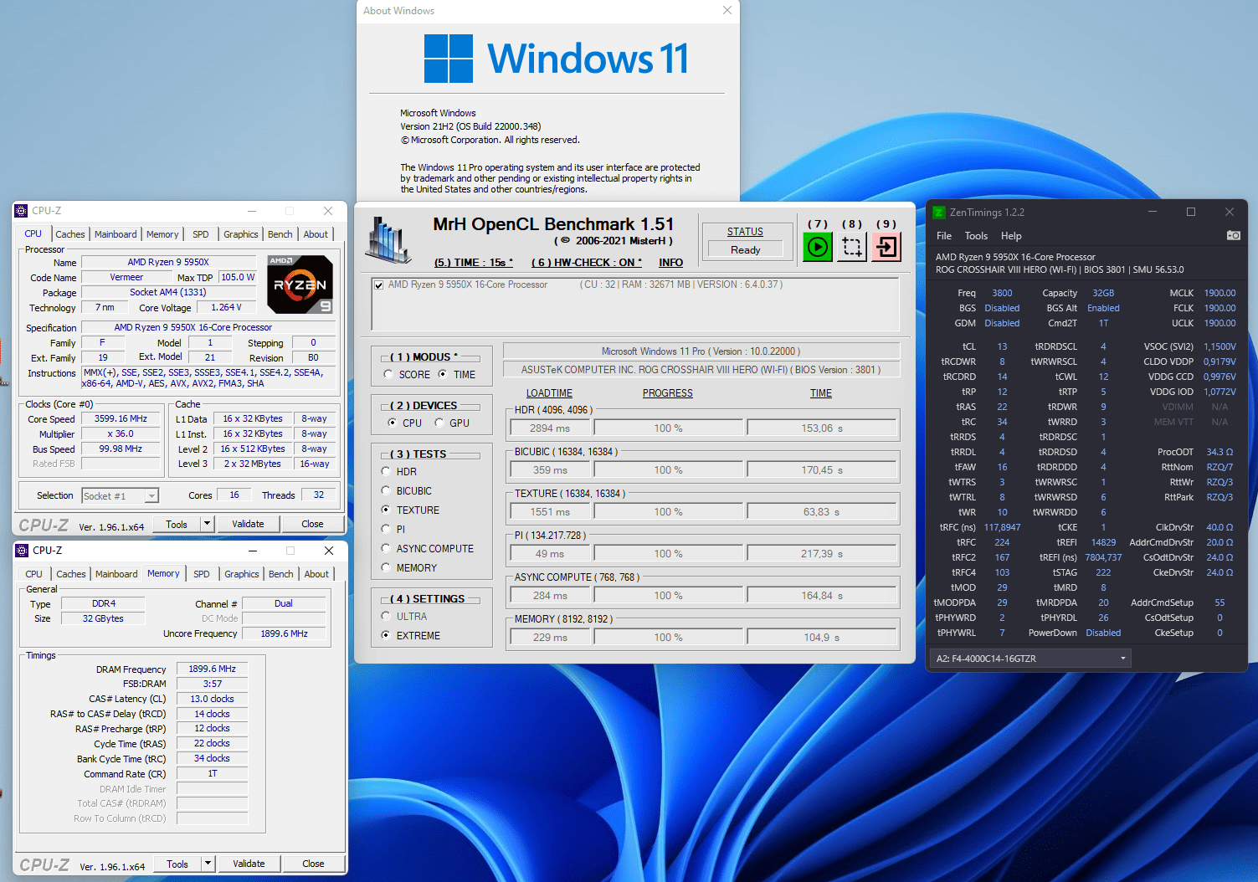
Task: Start the benchmark with green play icon
Action: 818,247
